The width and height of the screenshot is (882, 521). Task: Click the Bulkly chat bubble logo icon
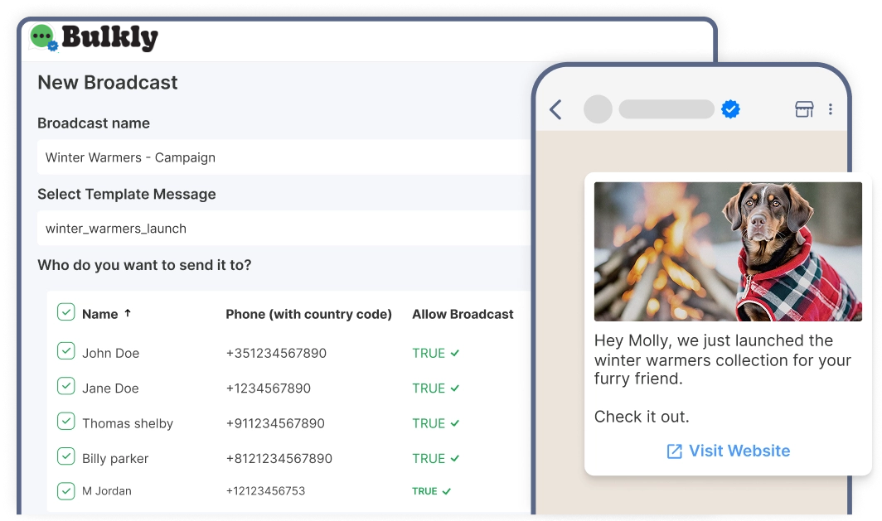click(43, 38)
